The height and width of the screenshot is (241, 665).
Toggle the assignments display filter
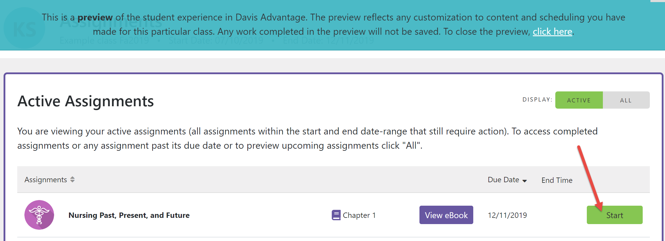(626, 100)
